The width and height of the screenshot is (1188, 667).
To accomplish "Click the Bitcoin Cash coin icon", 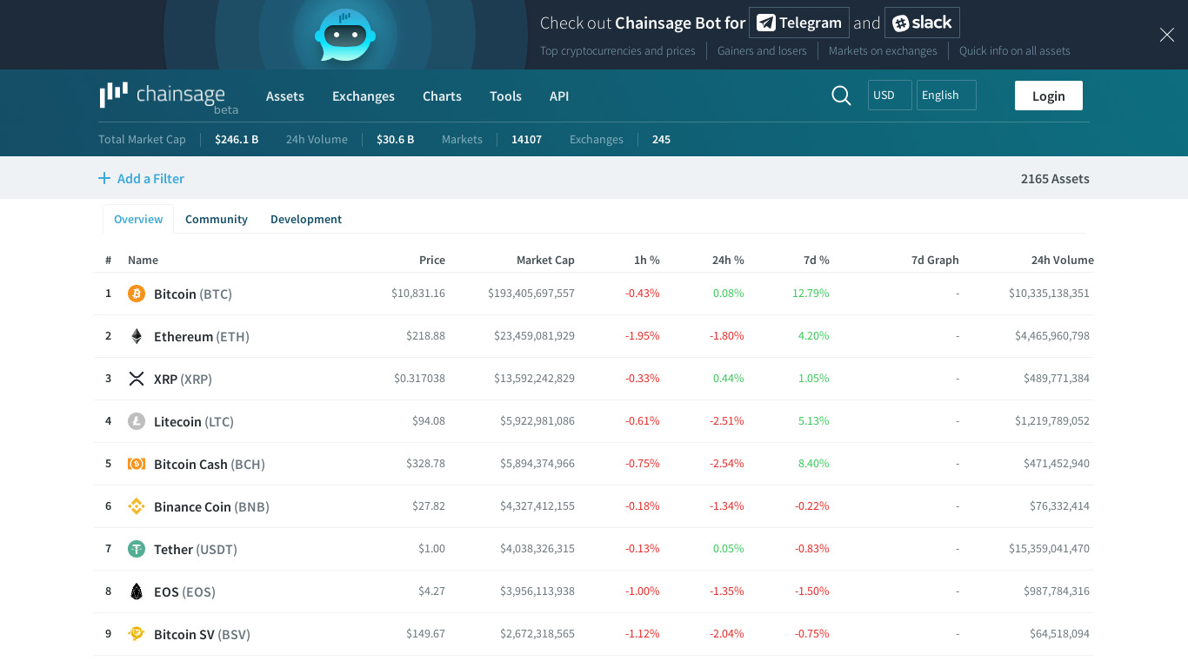I will tap(137, 464).
